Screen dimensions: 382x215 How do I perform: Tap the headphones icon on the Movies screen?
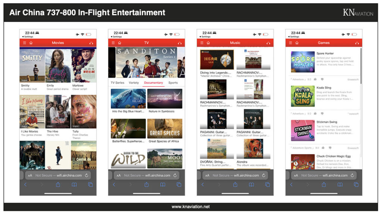coord(91,43)
